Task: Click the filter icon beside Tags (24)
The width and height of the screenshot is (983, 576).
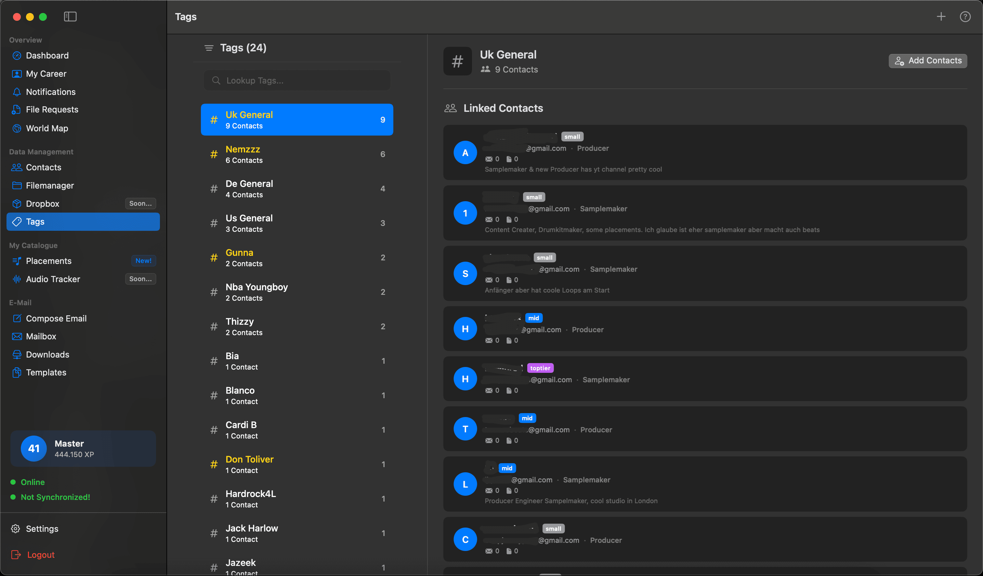Action: pos(209,47)
